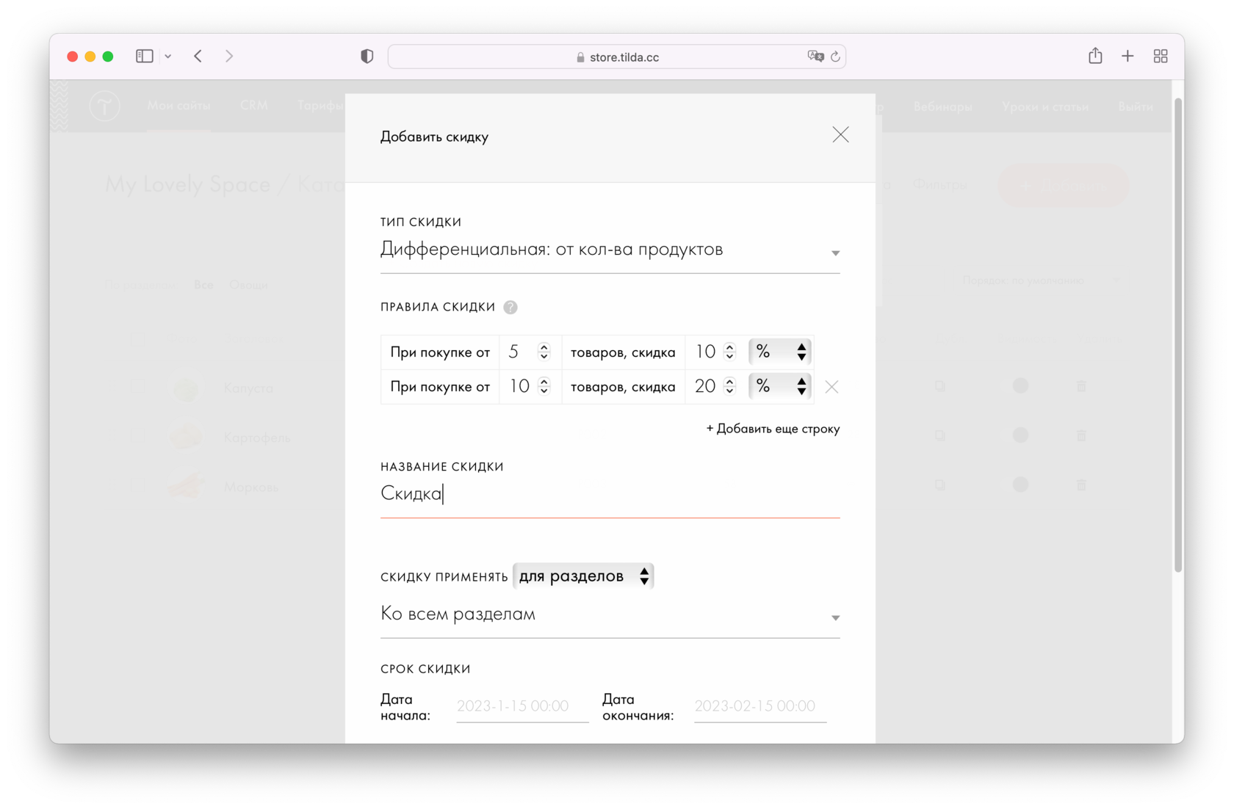Toggle the visibility circle in Капуста row
Viewport: 1234px width, 809px height.
(x=1020, y=385)
